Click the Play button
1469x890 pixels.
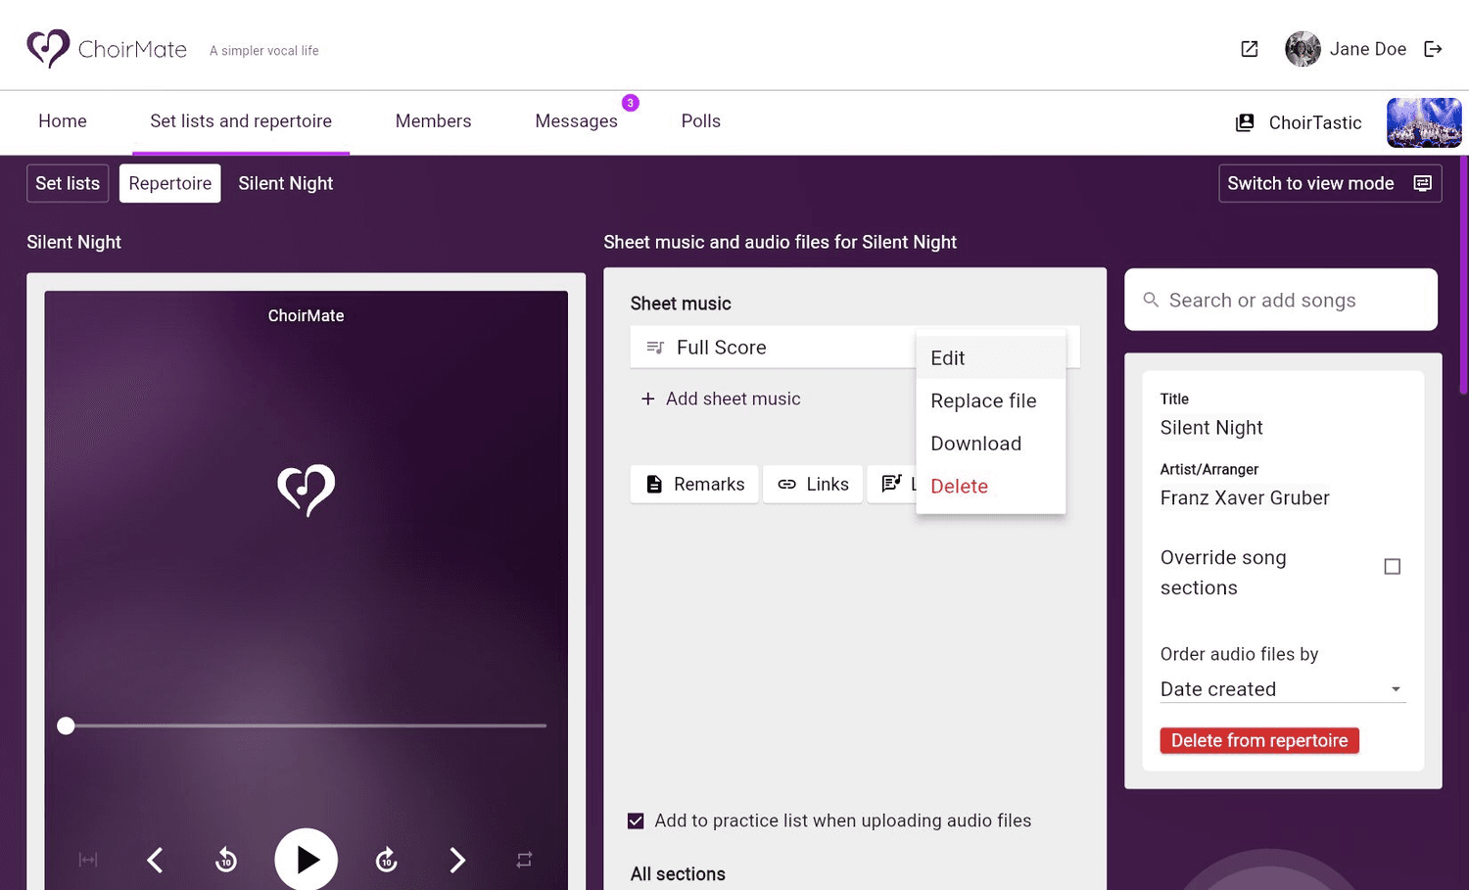(x=307, y=860)
